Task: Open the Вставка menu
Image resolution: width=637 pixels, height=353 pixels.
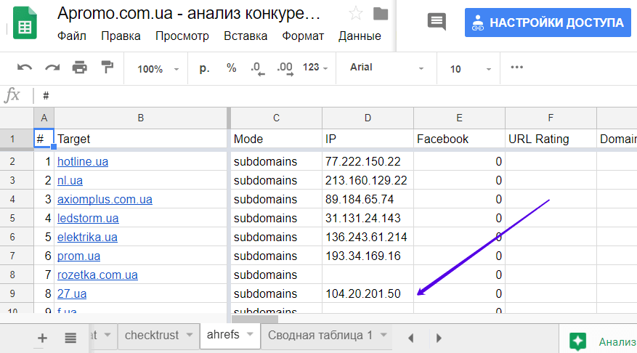Action: [246, 36]
